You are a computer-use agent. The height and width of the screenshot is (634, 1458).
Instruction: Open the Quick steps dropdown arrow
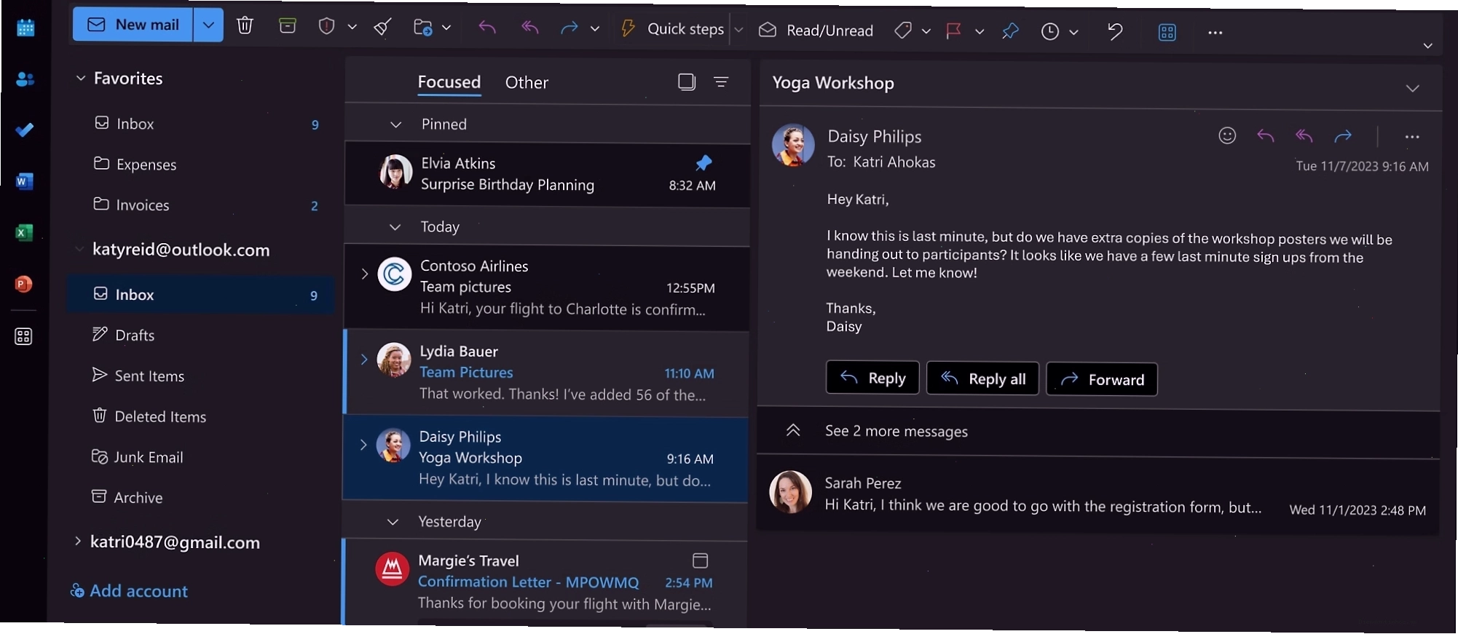tap(738, 30)
